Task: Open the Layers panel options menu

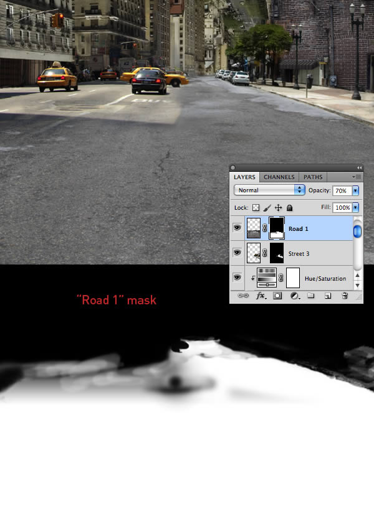Action: tap(357, 177)
